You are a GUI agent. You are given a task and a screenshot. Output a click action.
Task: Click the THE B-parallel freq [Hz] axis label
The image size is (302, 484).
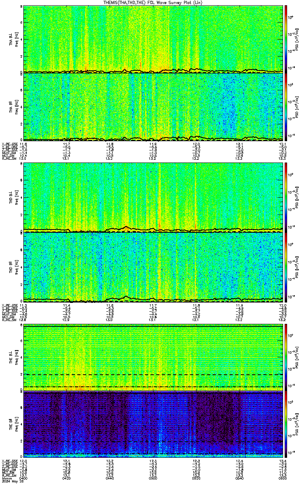pos(16,425)
